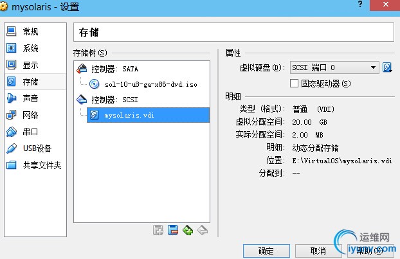
Task: Click the remove controller toolbar icon
Action: (203, 230)
